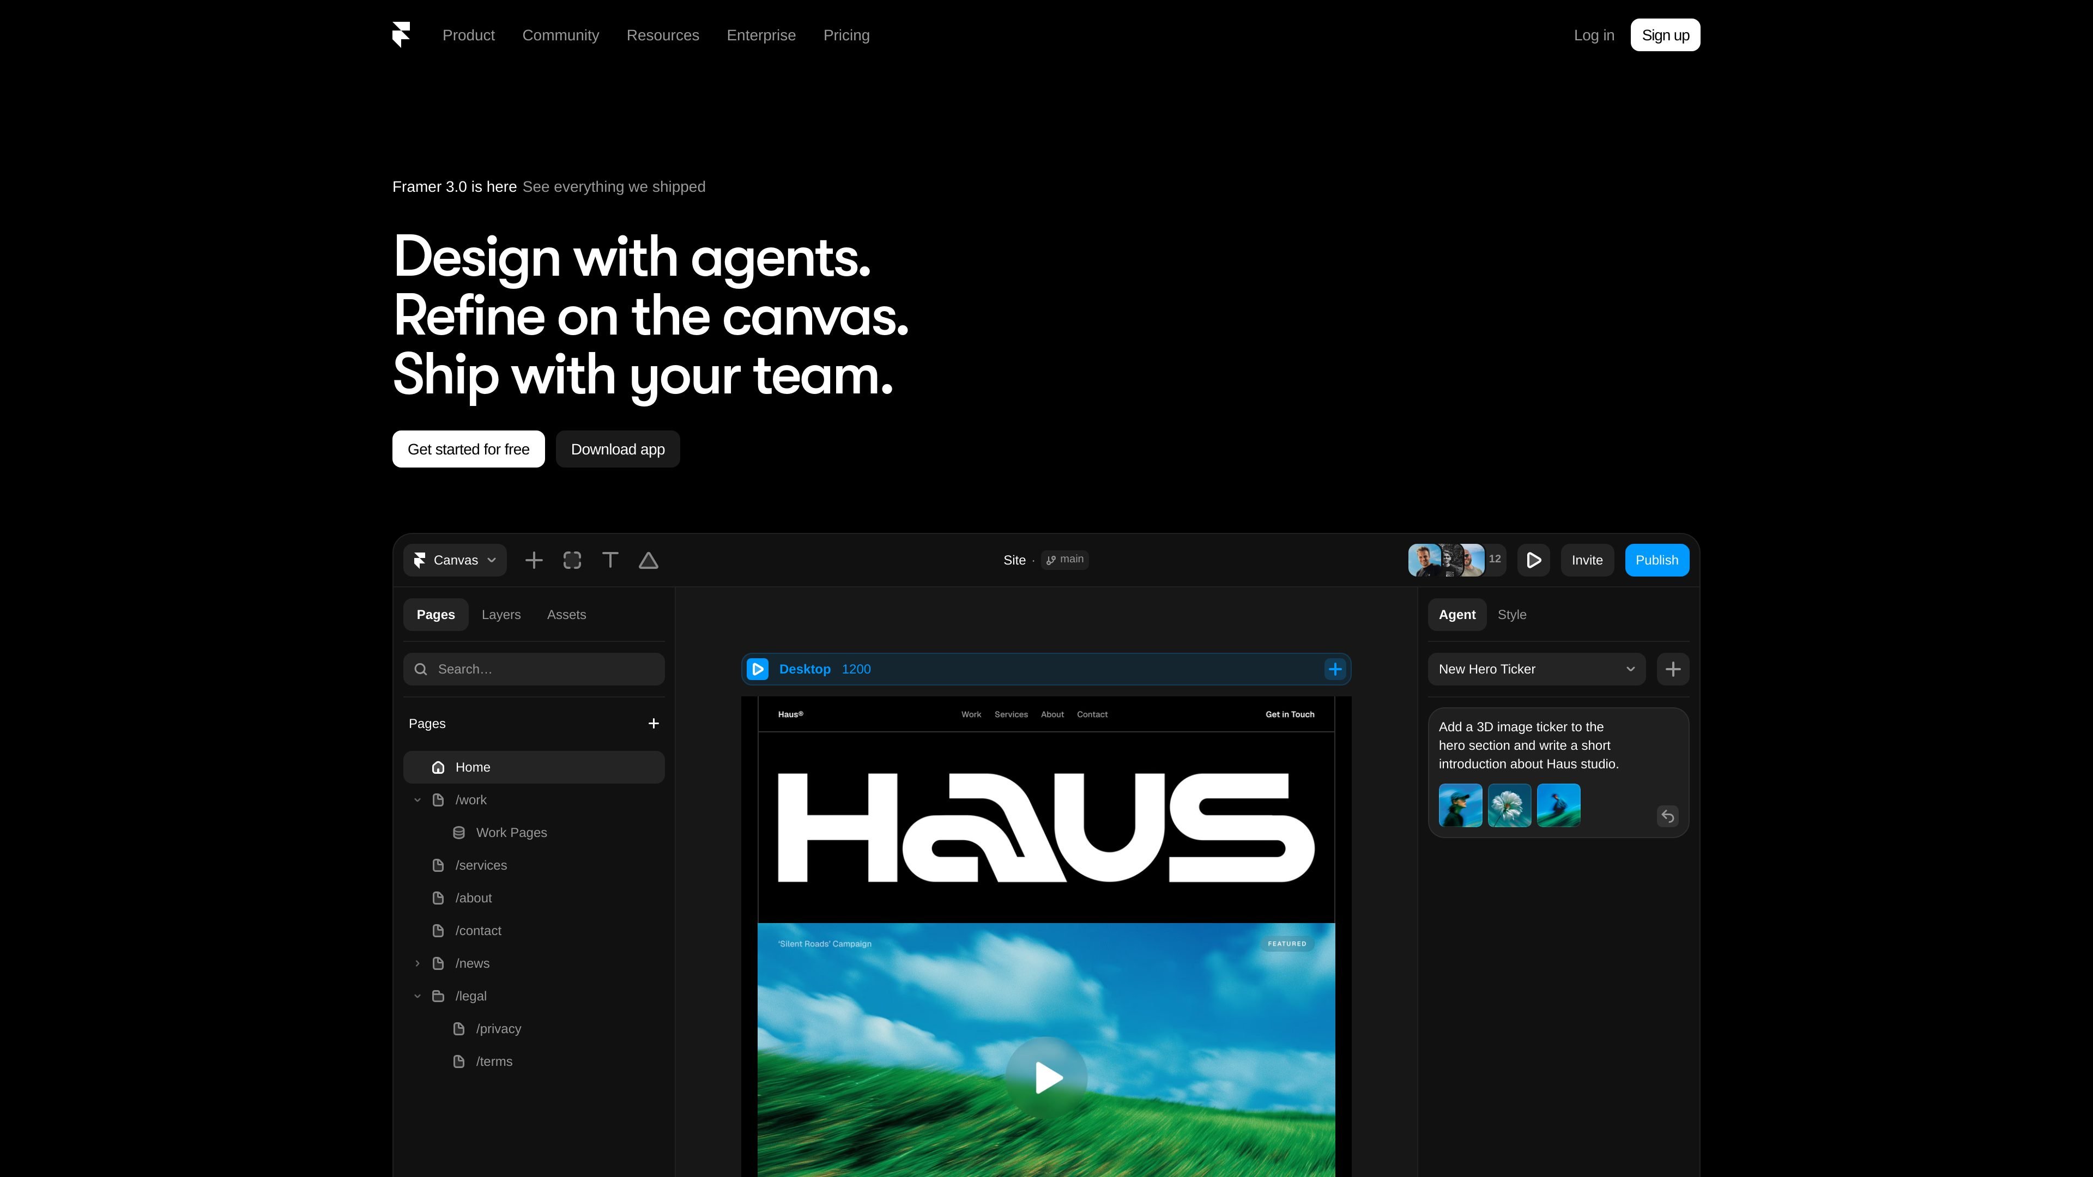Screen dimensions: 2093x1177
Task: Open See everything we shipped link
Action: [614, 187]
